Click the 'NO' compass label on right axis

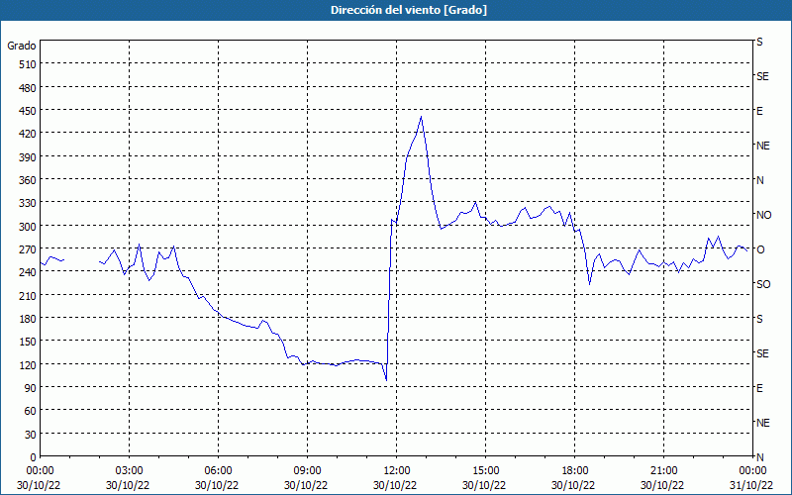763,215
